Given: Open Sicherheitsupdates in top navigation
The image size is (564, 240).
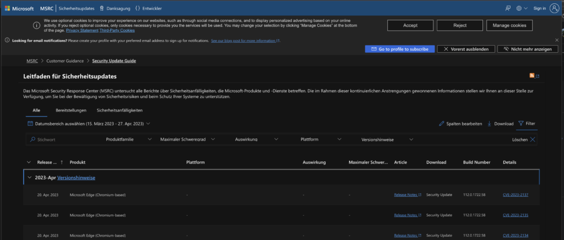Looking at the screenshot, I should (76, 8).
